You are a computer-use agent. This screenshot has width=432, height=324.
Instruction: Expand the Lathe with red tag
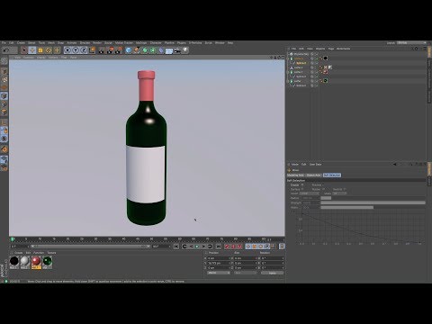click(x=288, y=72)
